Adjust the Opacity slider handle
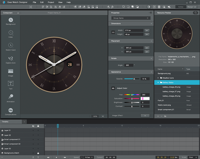Image resolution: width=200 pixels, height=159 pixels. (134, 79)
